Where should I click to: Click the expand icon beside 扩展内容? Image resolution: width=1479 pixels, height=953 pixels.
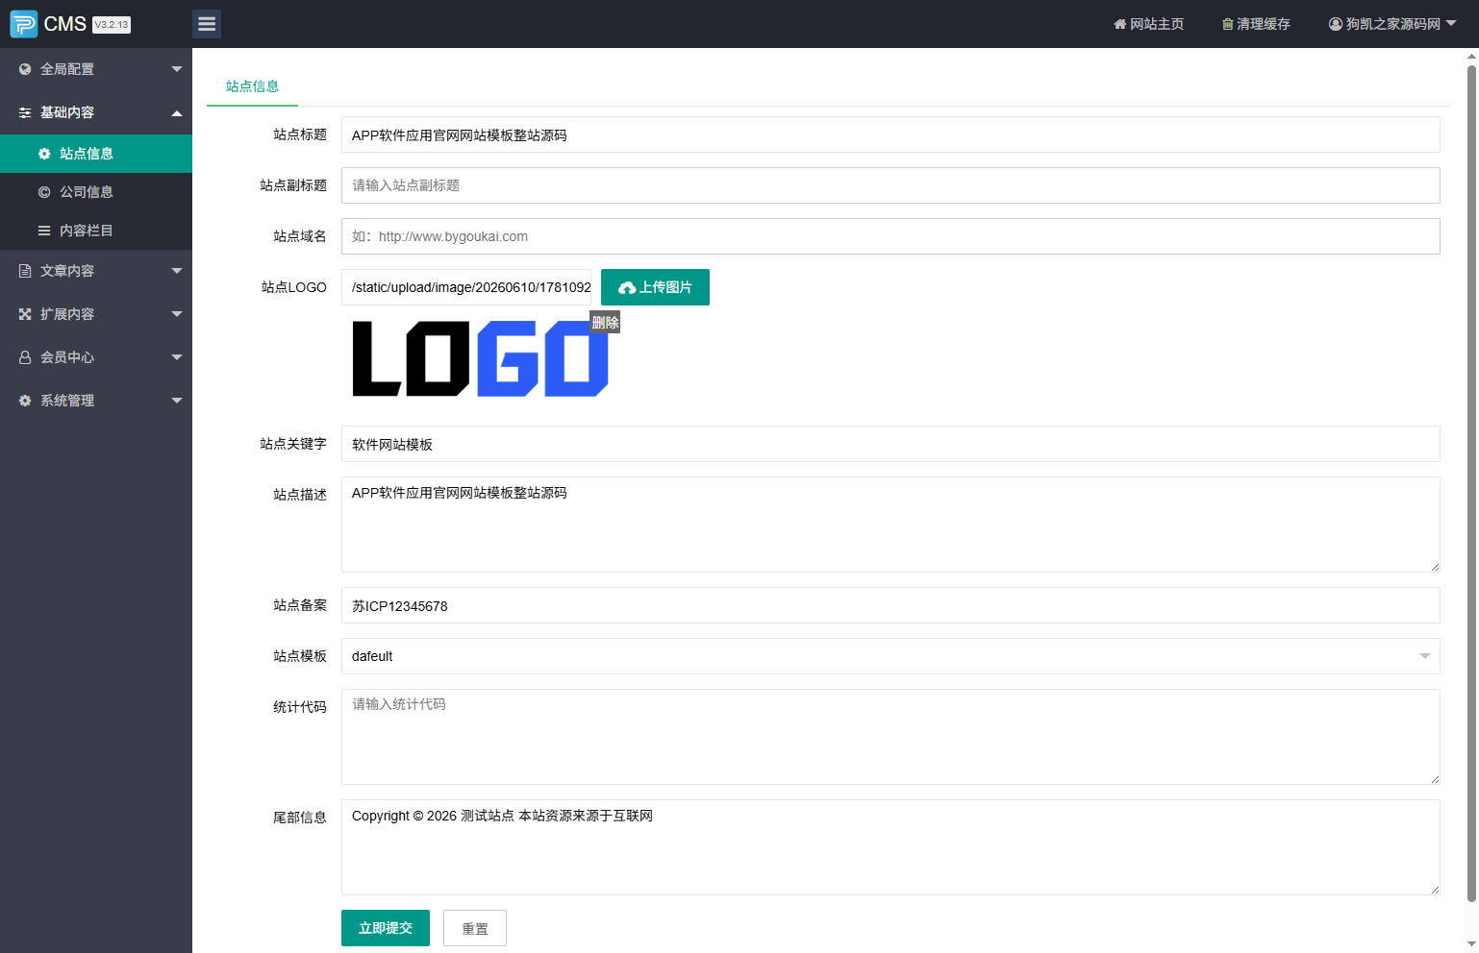tap(25, 314)
